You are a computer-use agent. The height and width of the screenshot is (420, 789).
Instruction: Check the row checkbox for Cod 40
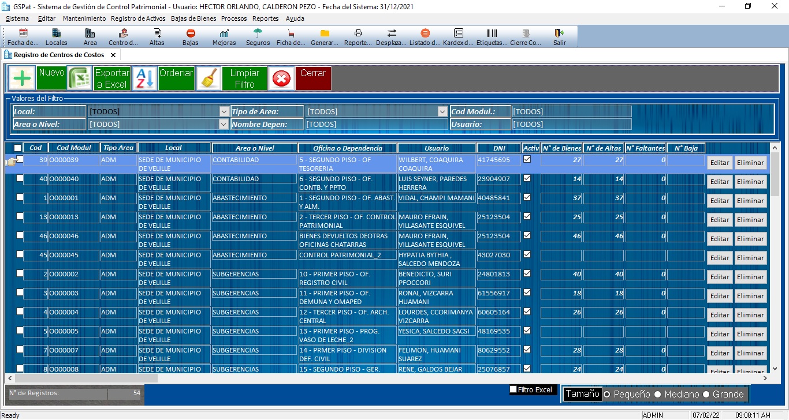20,178
